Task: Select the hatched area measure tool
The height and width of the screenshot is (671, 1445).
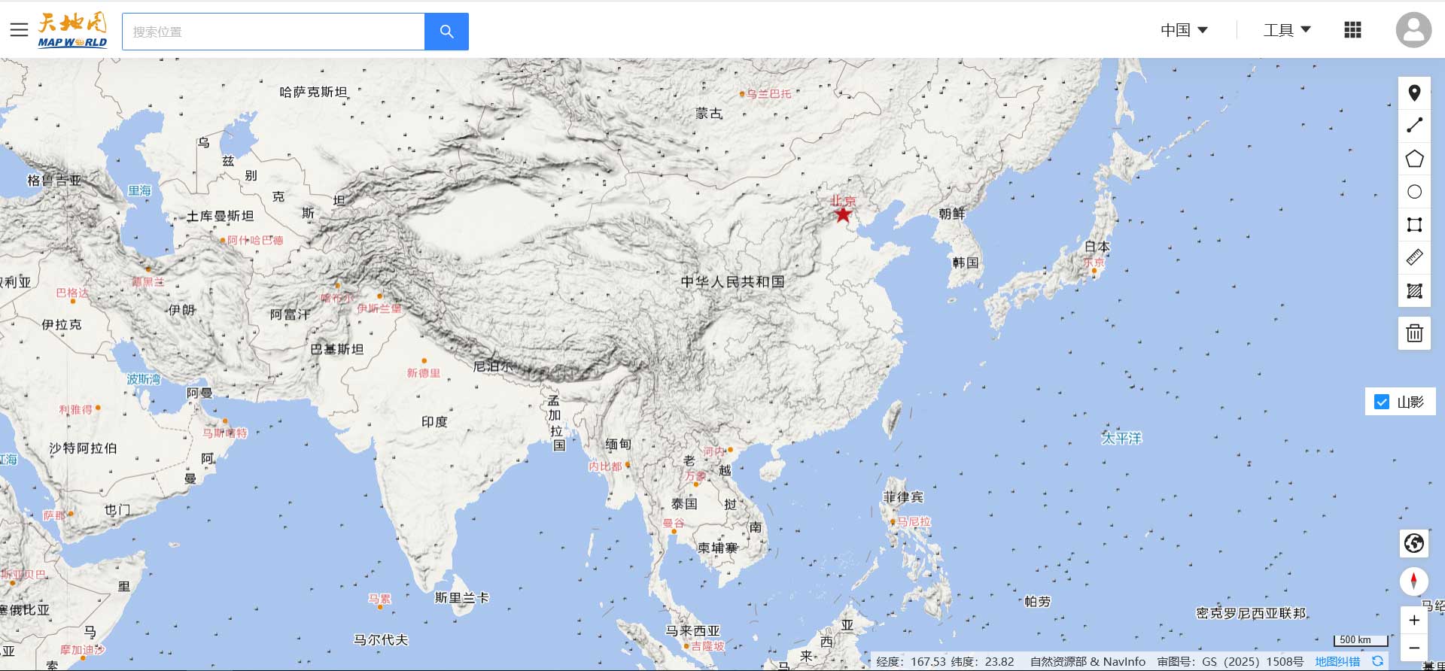Action: click(1414, 290)
